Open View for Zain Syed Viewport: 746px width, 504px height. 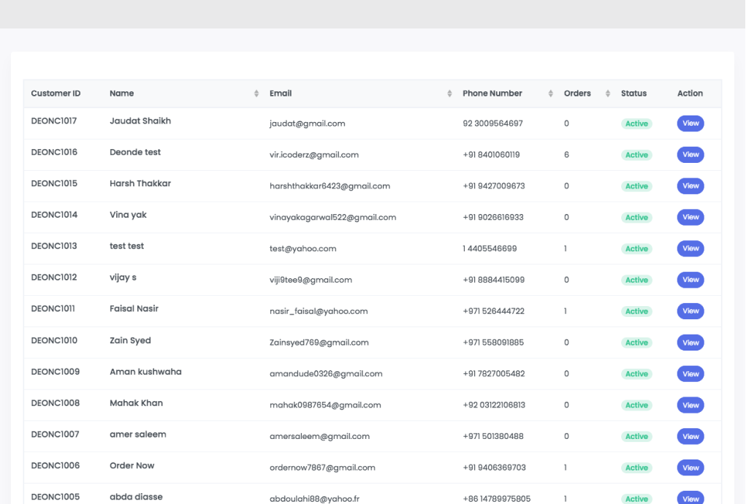coord(690,343)
